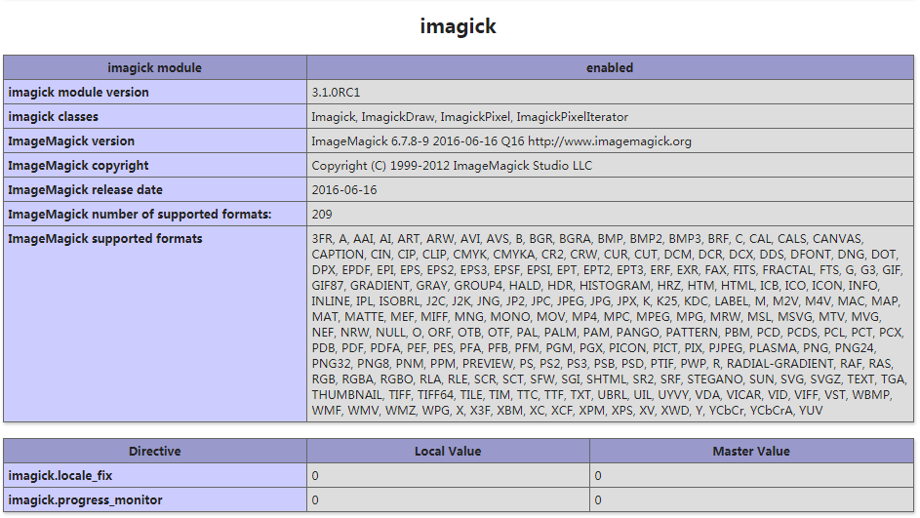Click the 'ImageMagick supported formats' label
920x518 pixels.
coord(105,239)
